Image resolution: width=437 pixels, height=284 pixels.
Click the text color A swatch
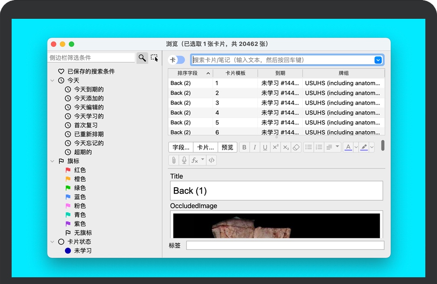(348, 147)
